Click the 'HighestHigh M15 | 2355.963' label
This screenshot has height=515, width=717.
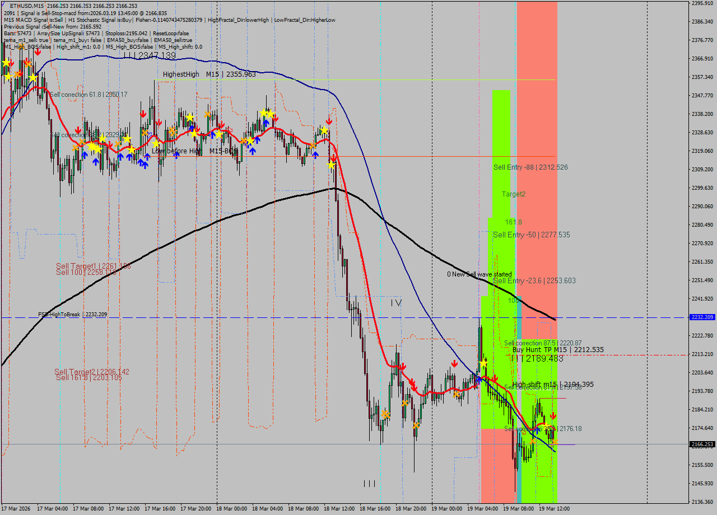click(209, 74)
